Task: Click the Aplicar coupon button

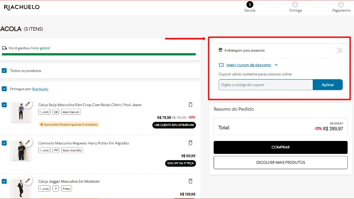Action: click(328, 85)
